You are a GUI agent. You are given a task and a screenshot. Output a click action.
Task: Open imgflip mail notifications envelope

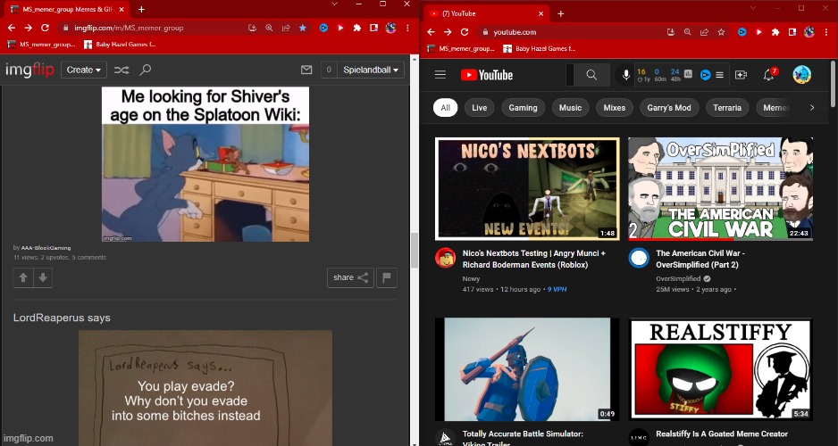(306, 70)
